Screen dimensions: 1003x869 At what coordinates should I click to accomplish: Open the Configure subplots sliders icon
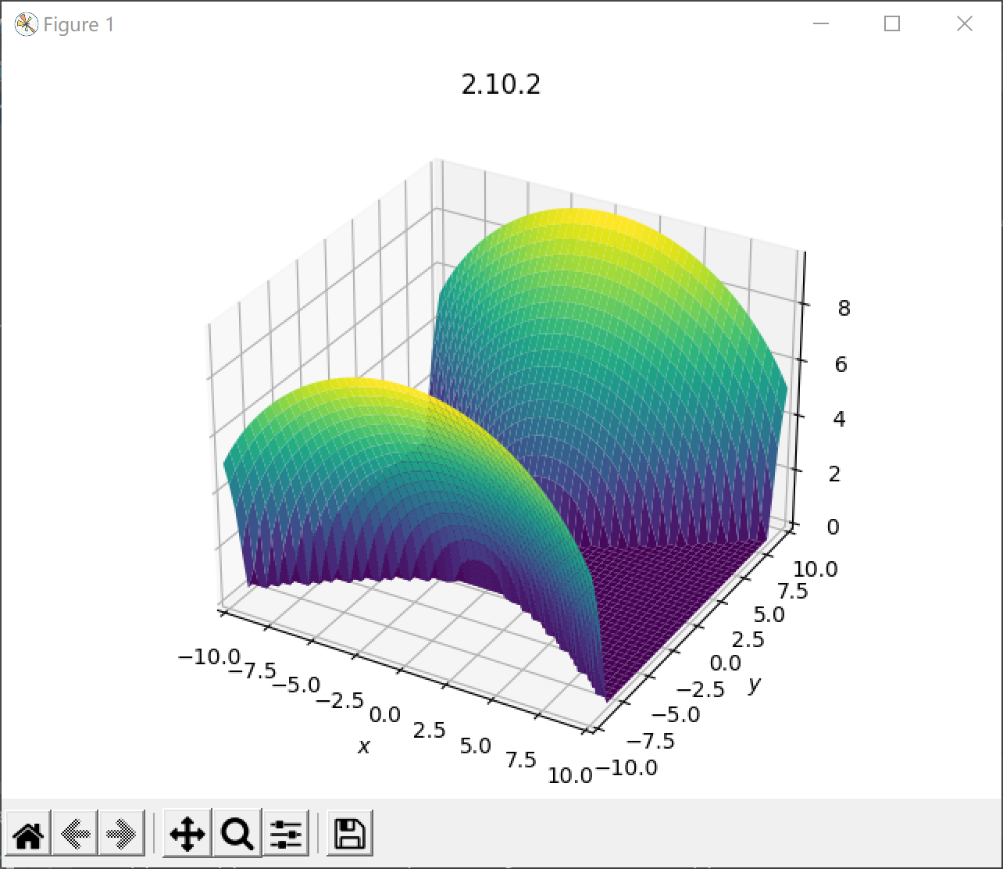point(286,835)
